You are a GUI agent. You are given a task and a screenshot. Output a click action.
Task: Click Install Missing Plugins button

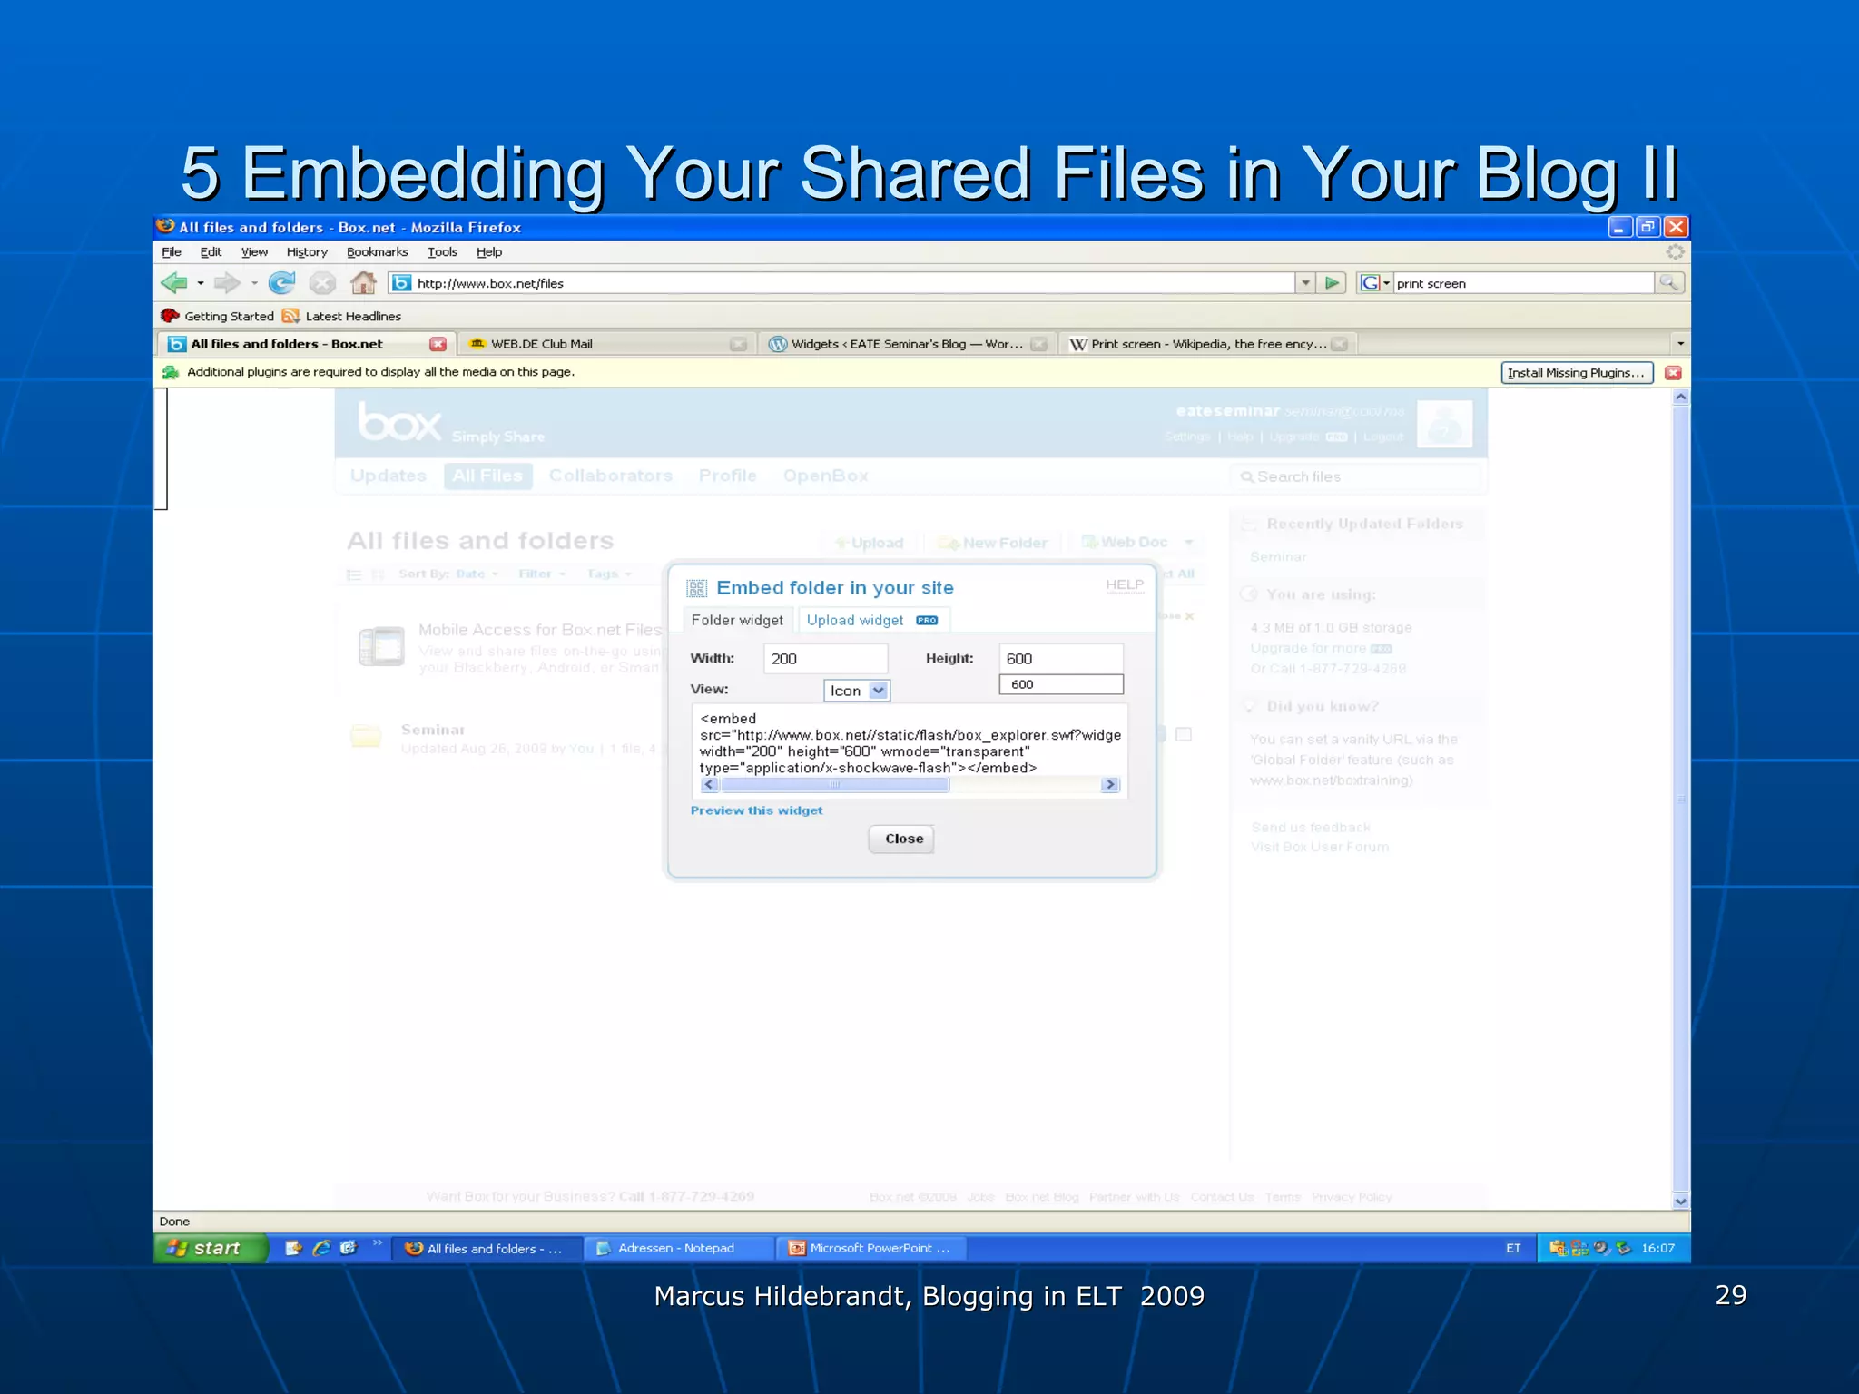pyautogui.click(x=1577, y=372)
